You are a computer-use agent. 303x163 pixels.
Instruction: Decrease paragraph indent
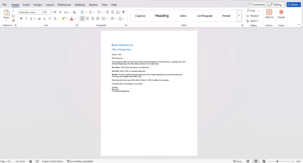point(107,12)
